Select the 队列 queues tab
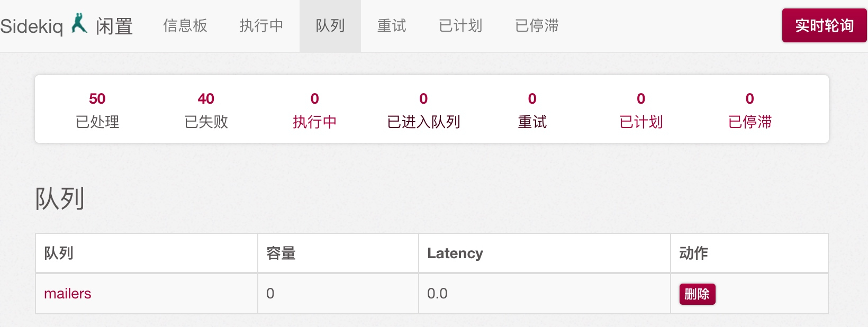 tap(330, 25)
